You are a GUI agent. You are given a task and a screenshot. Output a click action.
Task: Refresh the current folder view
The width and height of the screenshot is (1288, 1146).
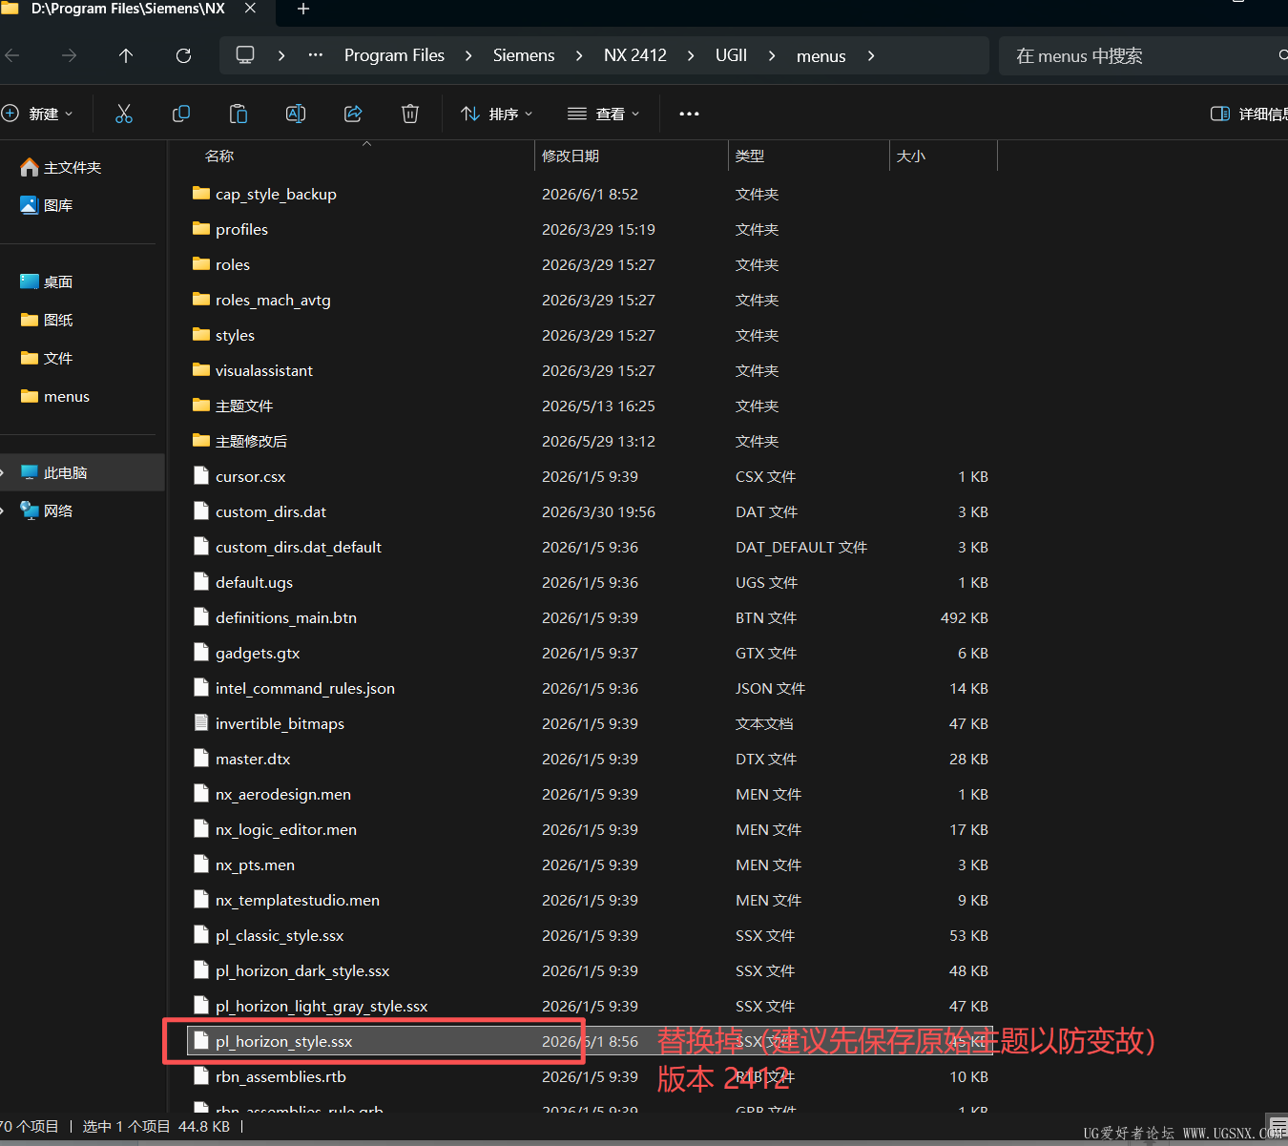pyautogui.click(x=183, y=55)
